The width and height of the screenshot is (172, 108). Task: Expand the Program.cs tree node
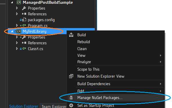tap(17, 25)
